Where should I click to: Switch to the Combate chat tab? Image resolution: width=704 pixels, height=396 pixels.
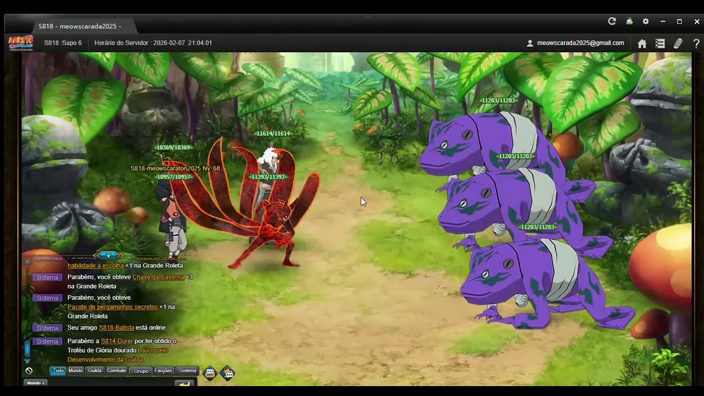tap(117, 371)
